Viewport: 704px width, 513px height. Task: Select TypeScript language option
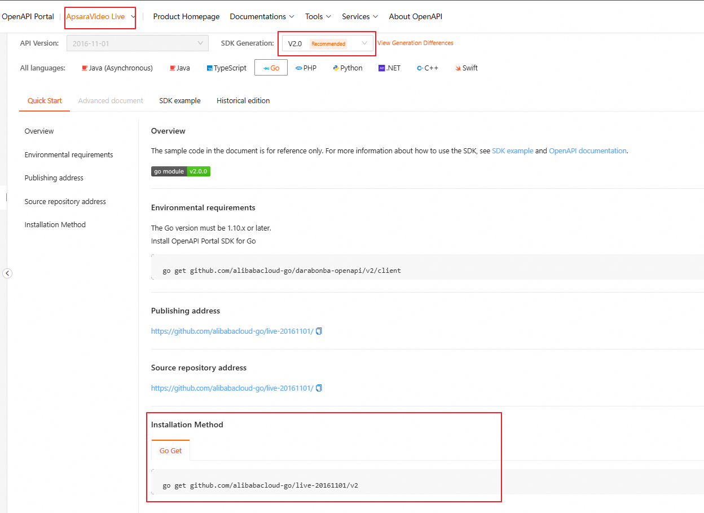(226, 68)
